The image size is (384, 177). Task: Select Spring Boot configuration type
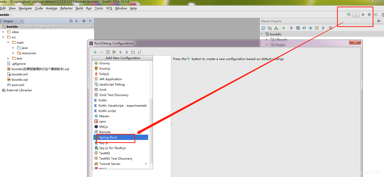121,137
